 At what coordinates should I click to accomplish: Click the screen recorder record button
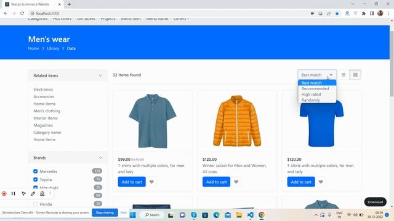pos(4,194)
